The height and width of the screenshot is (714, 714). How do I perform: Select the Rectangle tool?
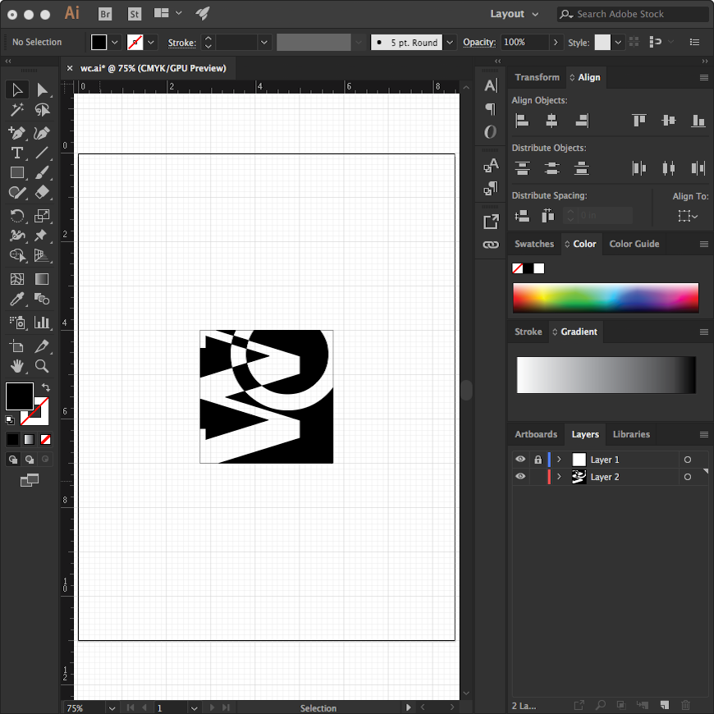coord(16,172)
